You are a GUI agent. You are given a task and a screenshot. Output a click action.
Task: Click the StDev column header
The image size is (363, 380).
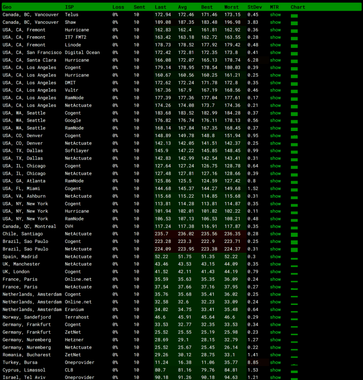[255, 7]
